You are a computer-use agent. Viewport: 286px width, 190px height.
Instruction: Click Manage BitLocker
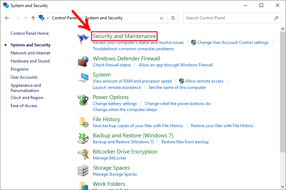(109, 158)
